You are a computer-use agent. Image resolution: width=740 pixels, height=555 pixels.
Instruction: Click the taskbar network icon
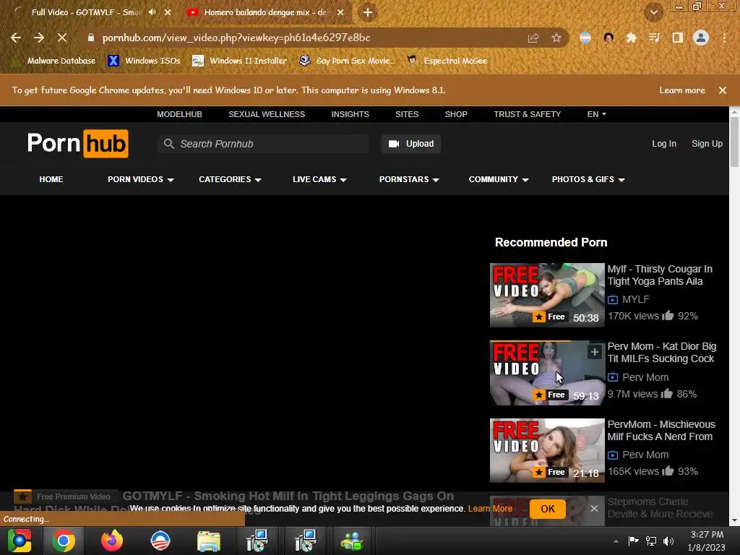651,541
